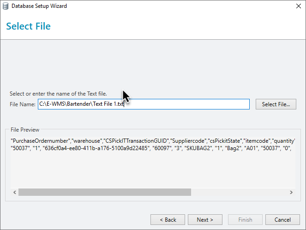
Task: Click the "Database Setup Wizard" title text
Action: 39,6
